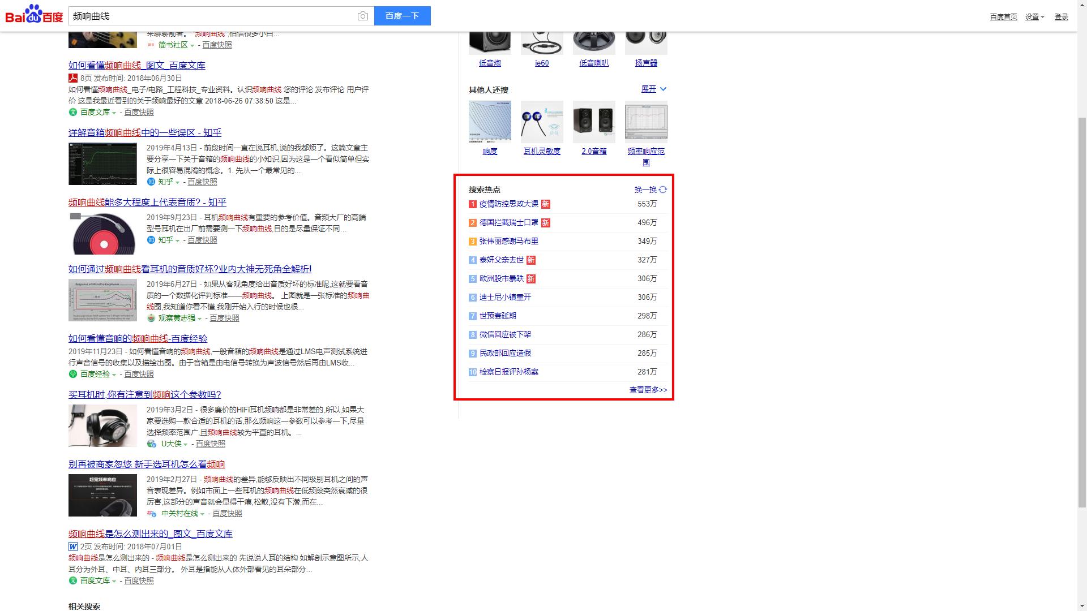
Task: Open result 如何看懂频响曲线_图文_百度文库
Action: tap(137, 65)
